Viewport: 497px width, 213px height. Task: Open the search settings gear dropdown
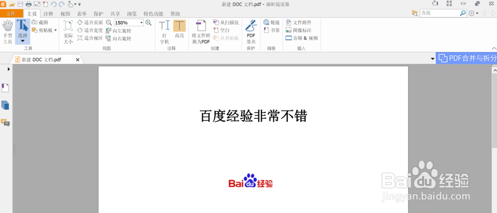[474, 13]
